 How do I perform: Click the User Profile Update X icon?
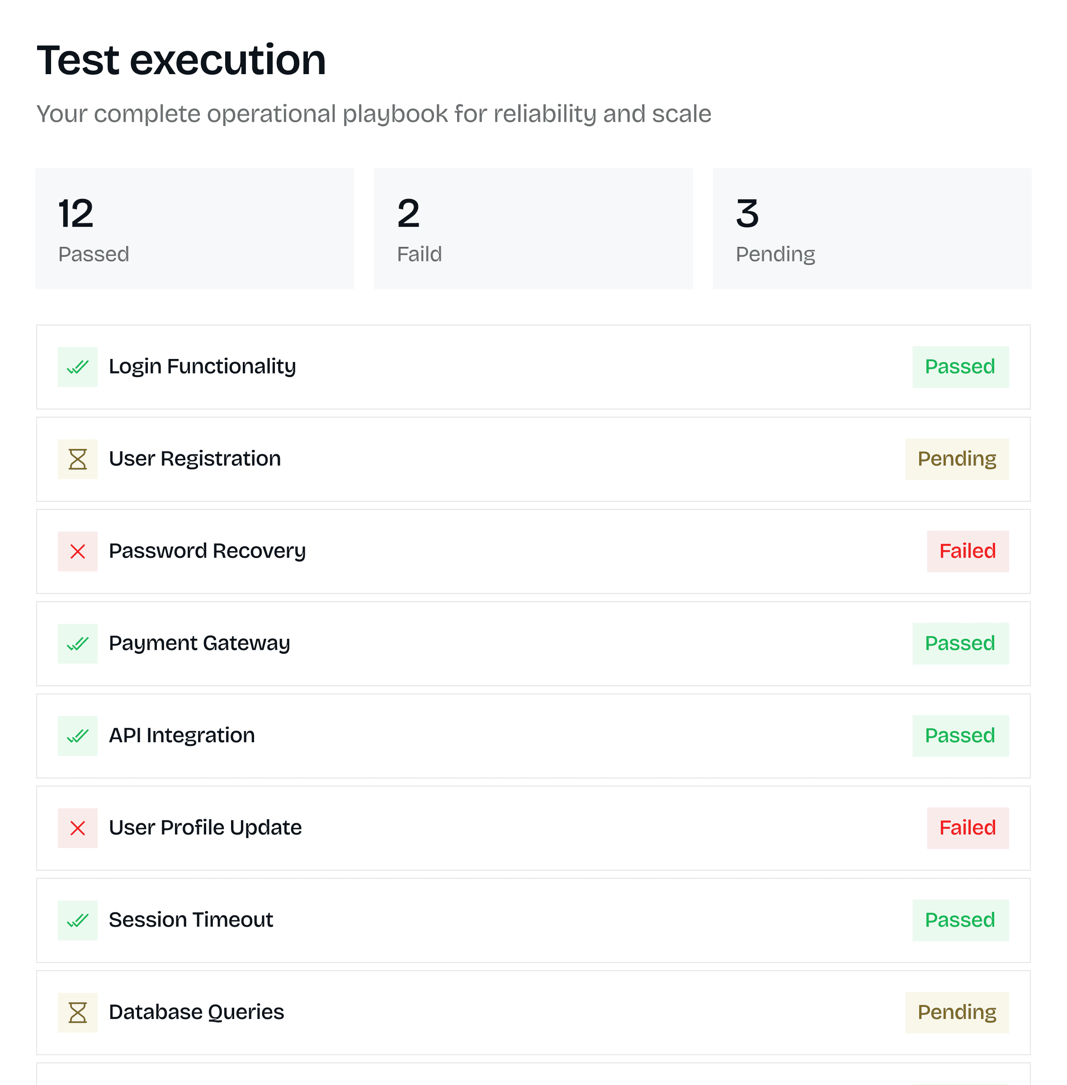pos(77,828)
